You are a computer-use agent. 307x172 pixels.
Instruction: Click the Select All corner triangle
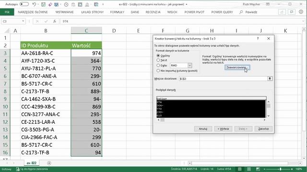click(7, 31)
